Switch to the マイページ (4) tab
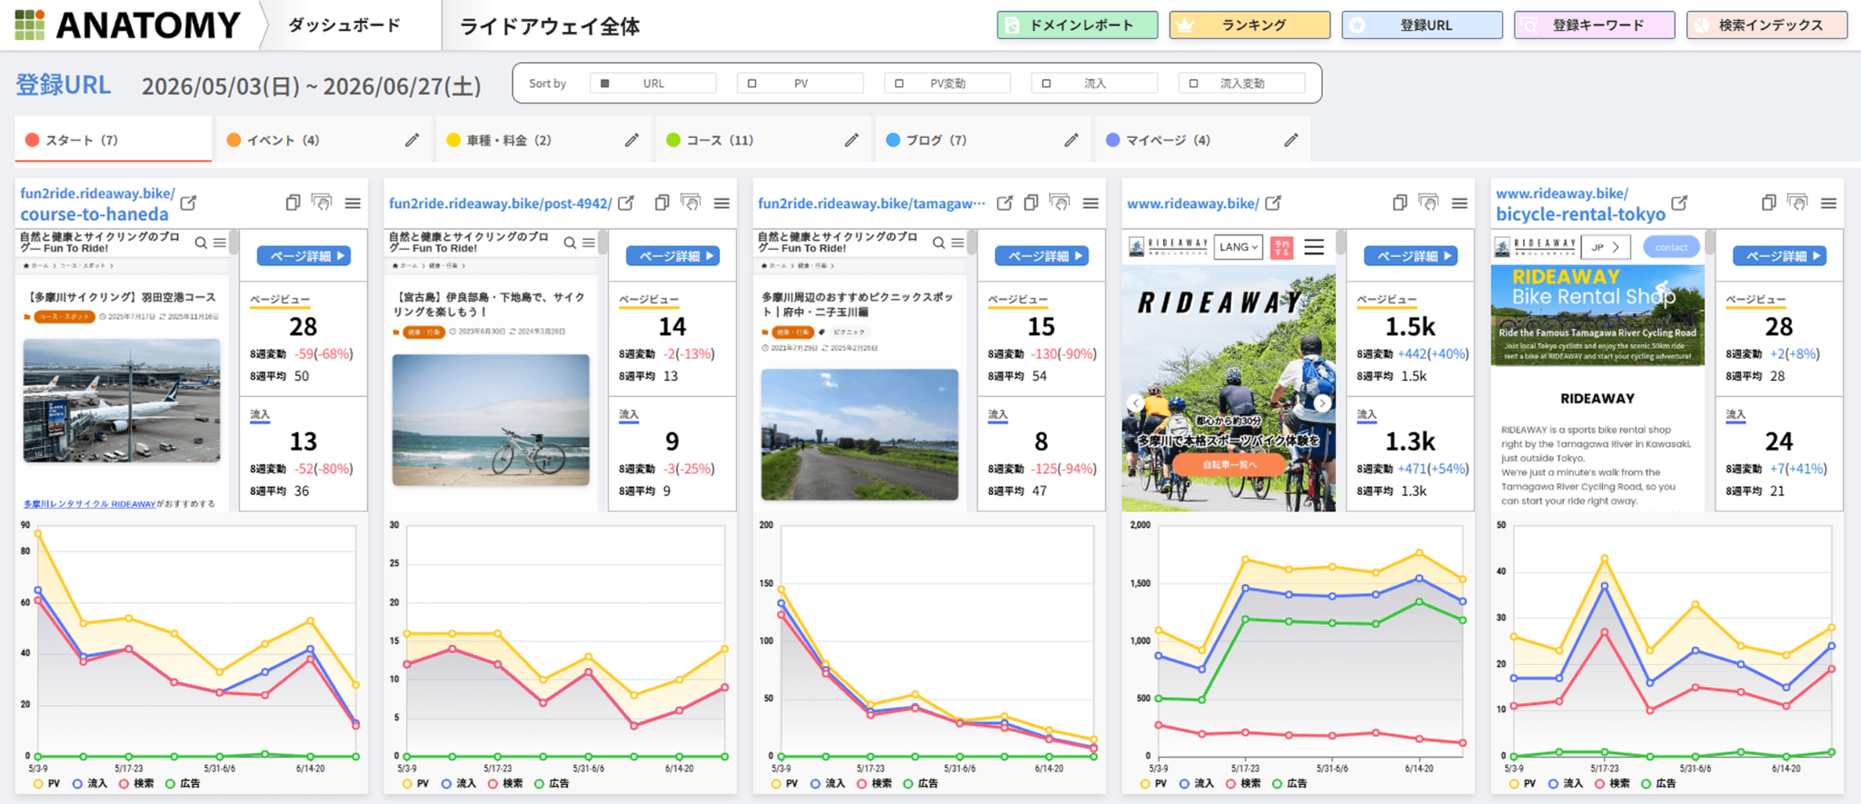Viewport: 1861px width, 804px height. click(1202, 140)
